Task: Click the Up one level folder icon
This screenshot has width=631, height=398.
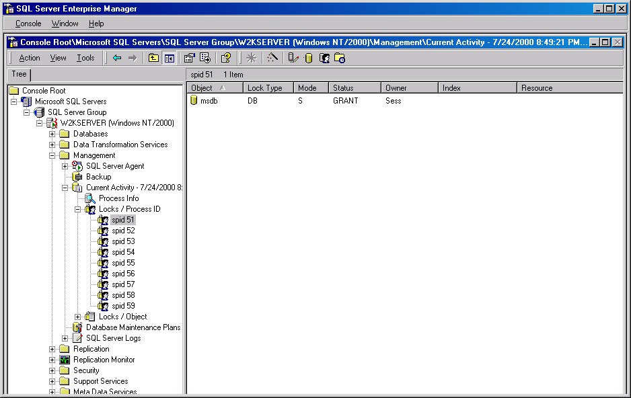Action: pos(154,58)
